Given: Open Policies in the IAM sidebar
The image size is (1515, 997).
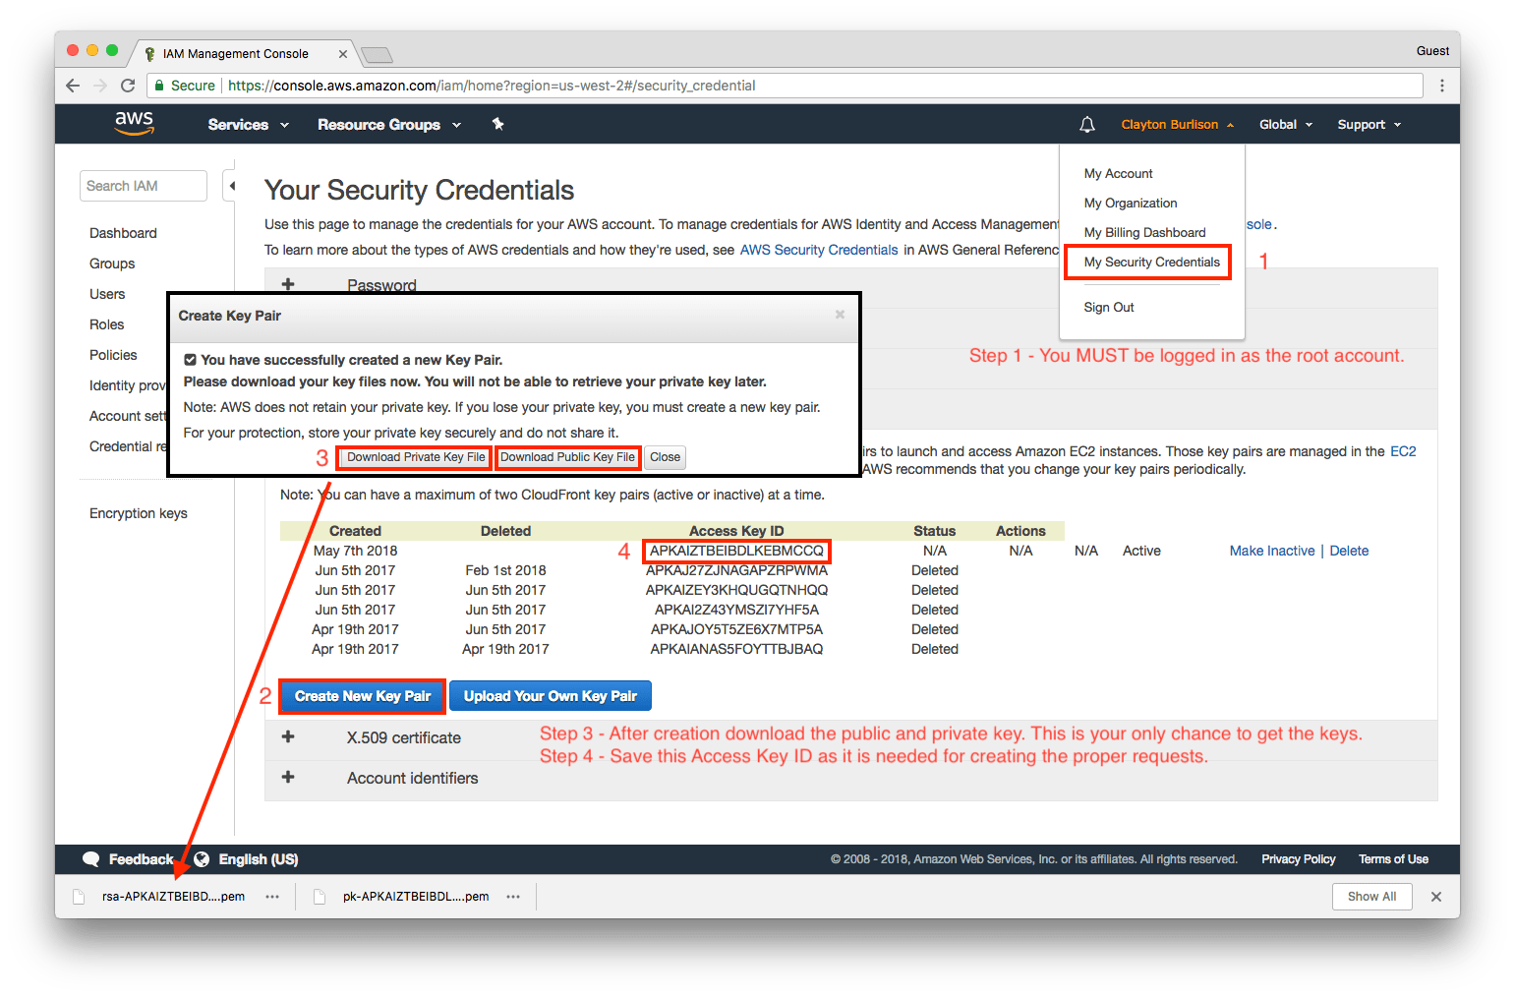Looking at the screenshot, I should click(x=113, y=355).
